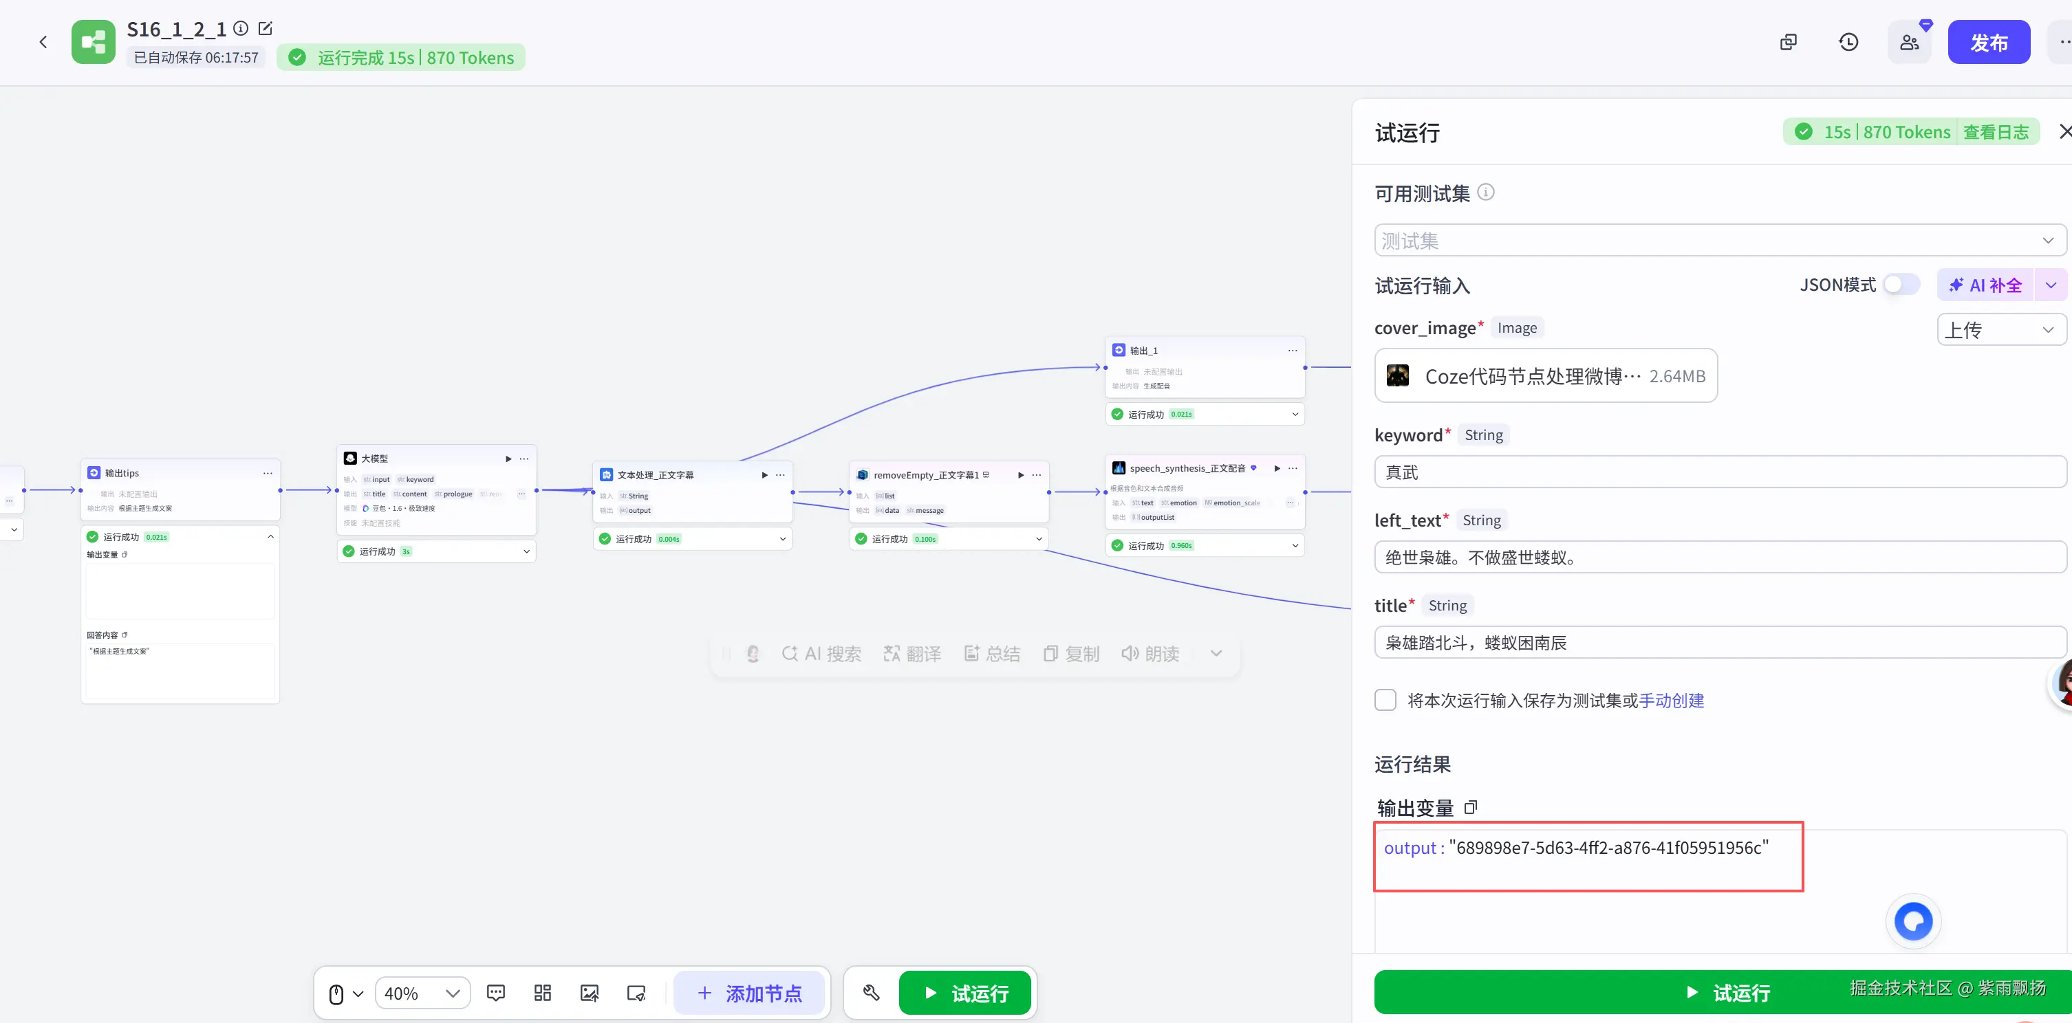Toggle the JSON模式 switch

coord(1900,285)
